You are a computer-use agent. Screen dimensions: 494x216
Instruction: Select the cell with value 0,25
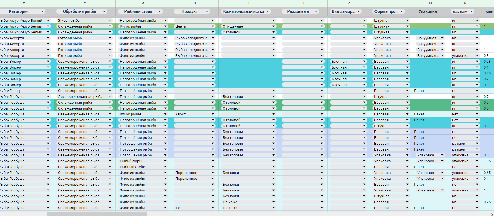coord(488,202)
